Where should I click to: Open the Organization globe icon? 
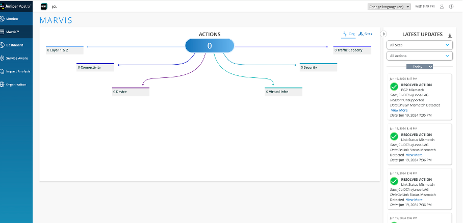pos(3,85)
